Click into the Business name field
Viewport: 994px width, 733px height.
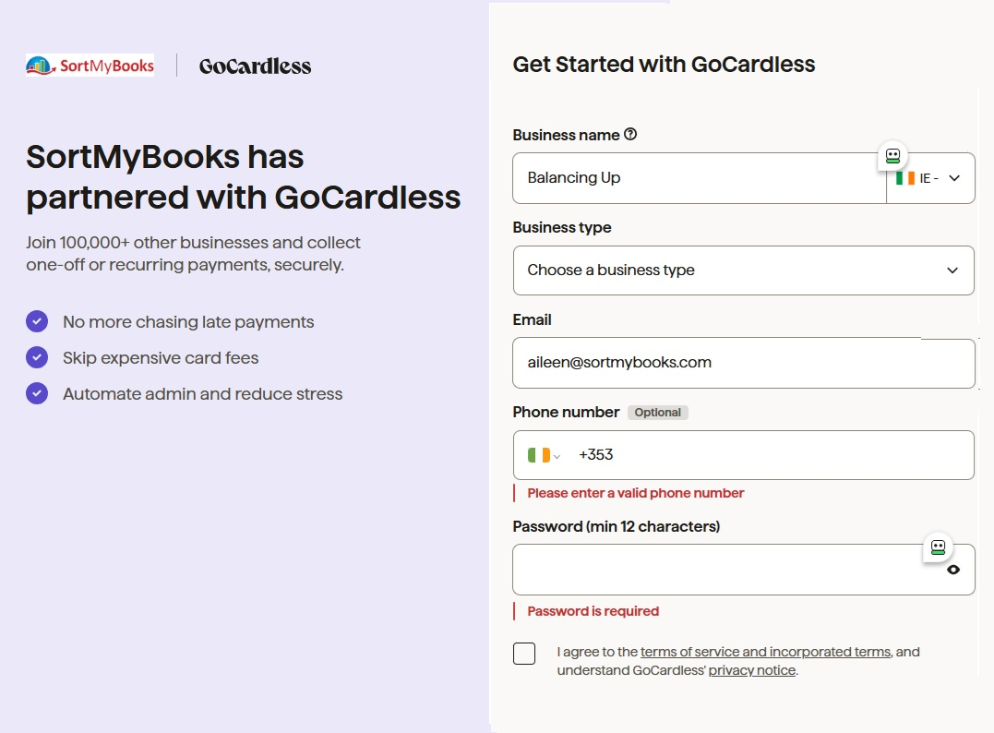coord(700,178)
